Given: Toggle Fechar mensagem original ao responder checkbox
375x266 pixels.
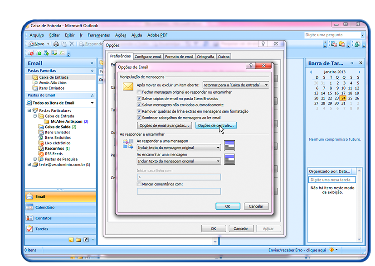Looking at the screenshot, I should tap(139, 92).
